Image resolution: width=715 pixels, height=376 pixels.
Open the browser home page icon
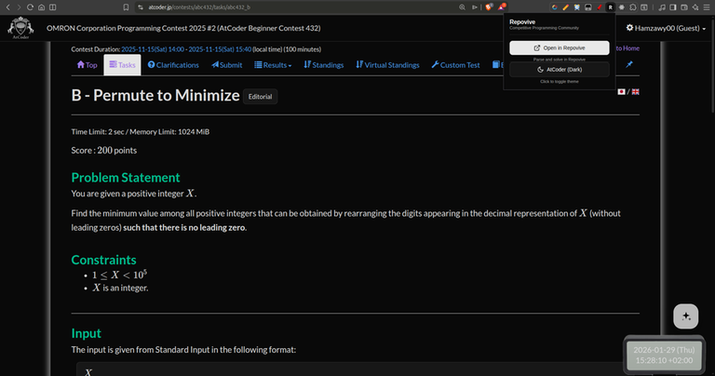click(x=42, y=7)
